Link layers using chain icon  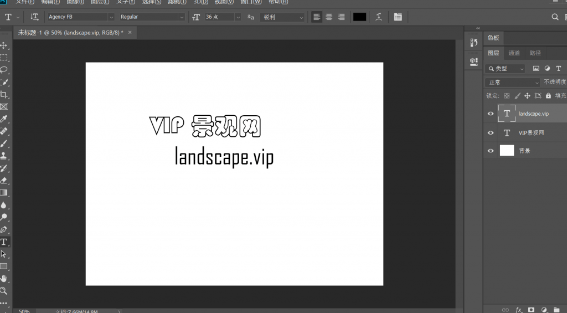pos(506,310)
